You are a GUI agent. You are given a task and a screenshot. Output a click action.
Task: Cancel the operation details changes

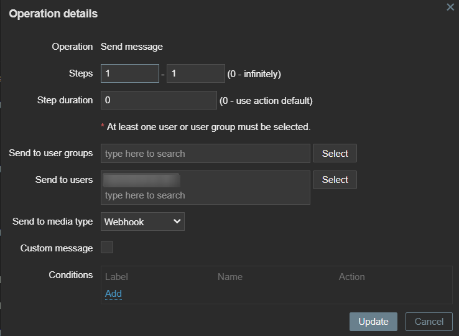[x=429, y=322]
